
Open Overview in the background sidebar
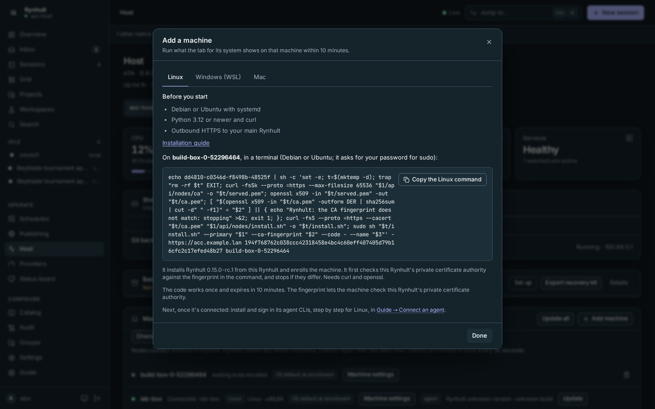(55, 35)
